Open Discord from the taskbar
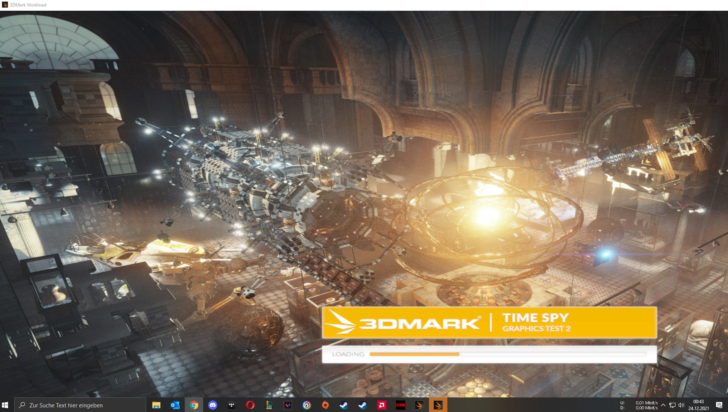 tap(212, 405)
